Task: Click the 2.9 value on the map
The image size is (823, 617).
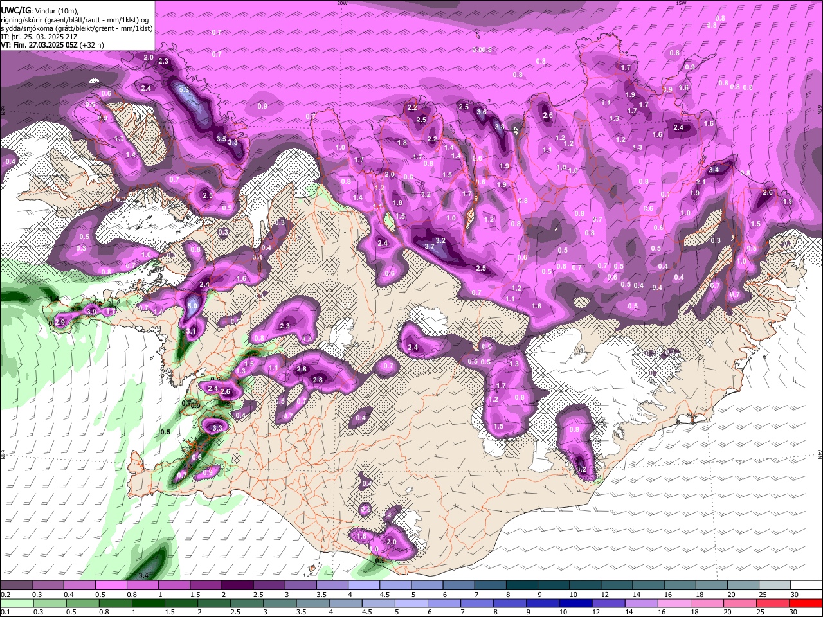Action: pyautogui.click(x=61, y=322)
